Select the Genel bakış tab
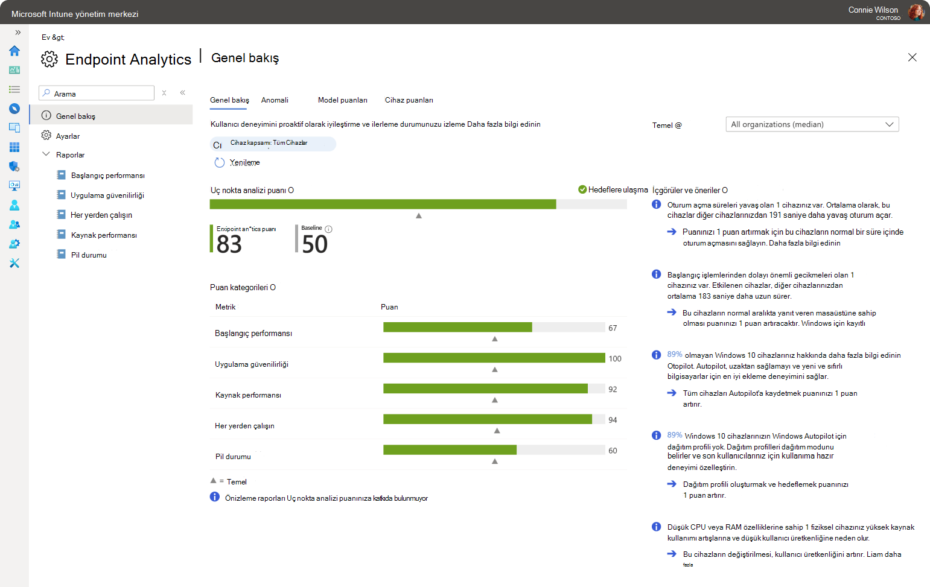The width and height of the screenshot is (930, 587). 229,100
